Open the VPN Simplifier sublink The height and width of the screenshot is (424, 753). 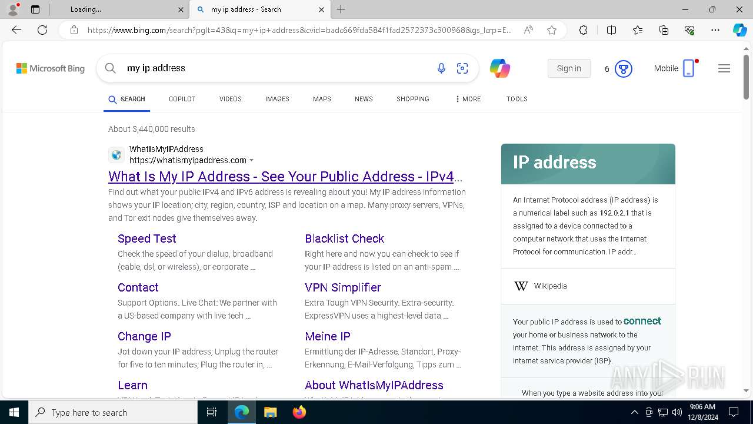pos(343,287)
